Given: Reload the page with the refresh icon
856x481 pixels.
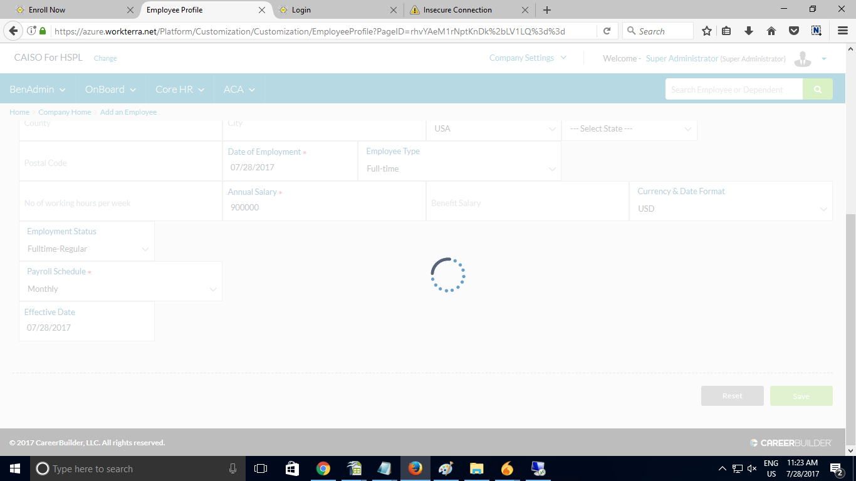Looking at the screenshot, I should [607, 31].
